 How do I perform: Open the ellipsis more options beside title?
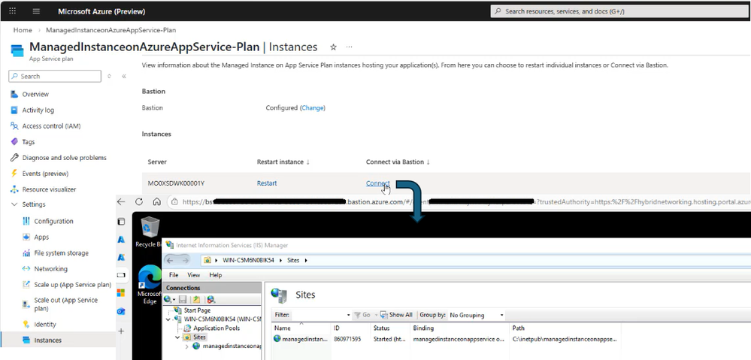coord(349,47)
